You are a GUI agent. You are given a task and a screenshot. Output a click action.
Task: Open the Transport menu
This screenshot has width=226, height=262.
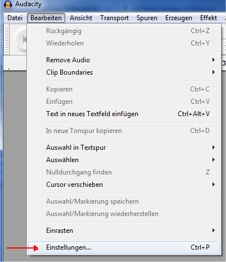coord(114,18)
